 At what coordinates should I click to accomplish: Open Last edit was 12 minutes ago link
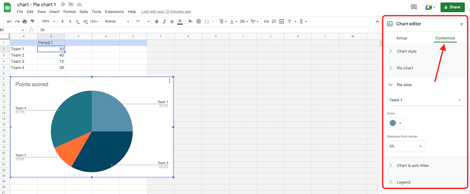pos(166,12)
